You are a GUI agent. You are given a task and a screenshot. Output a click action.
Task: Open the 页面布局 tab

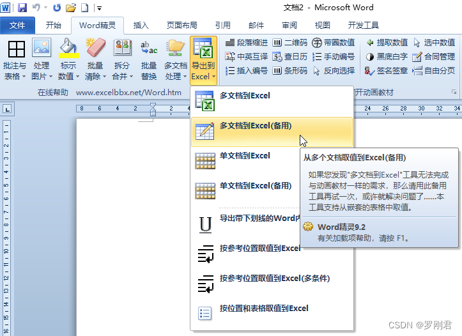point(181,26)
